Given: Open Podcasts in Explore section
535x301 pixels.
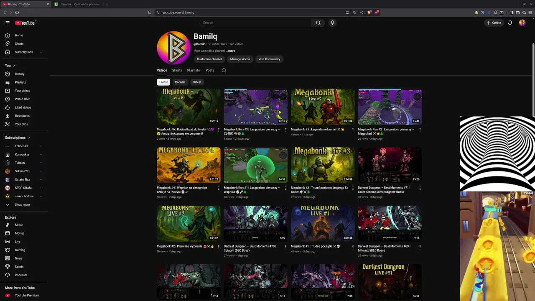Looking at the screenshot, I should [25, 275].
